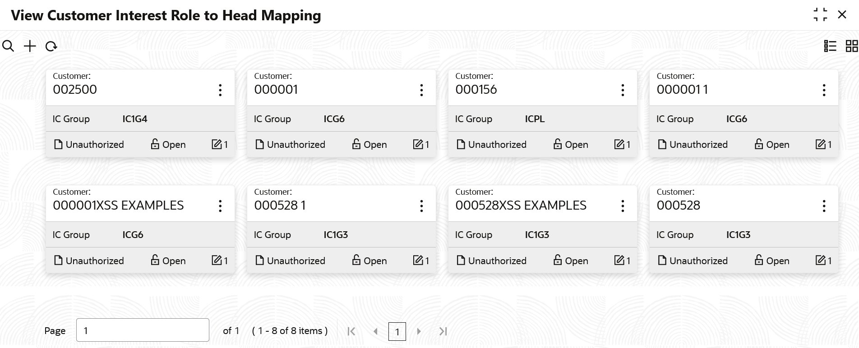This screenshot has height=348, width=859.
Task: Click Open lock icon on 000528 card
Action: point(759,260)
